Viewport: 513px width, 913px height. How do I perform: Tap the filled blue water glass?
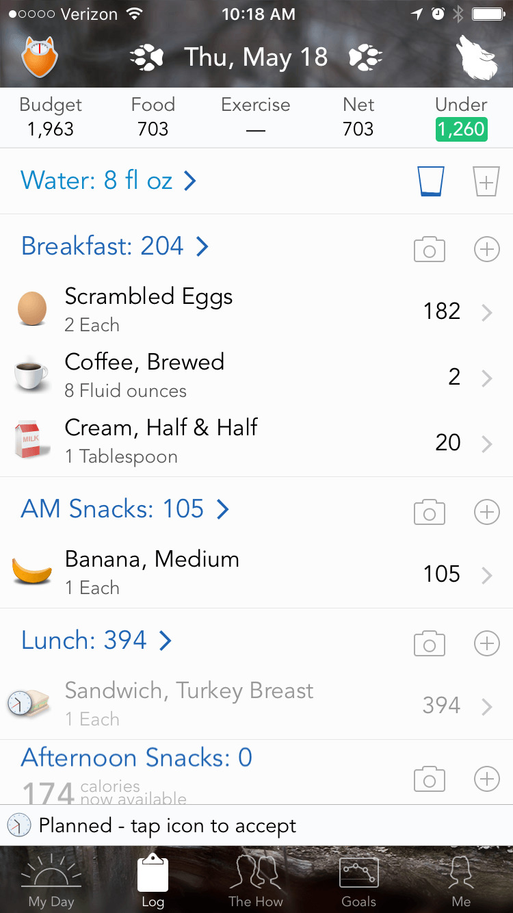431,182
